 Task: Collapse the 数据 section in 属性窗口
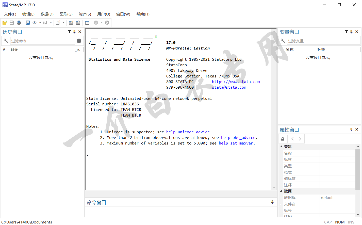coord(281,191)
